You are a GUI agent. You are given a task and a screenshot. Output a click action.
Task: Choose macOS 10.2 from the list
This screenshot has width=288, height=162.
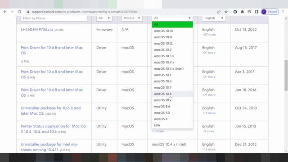pos(172,50)
